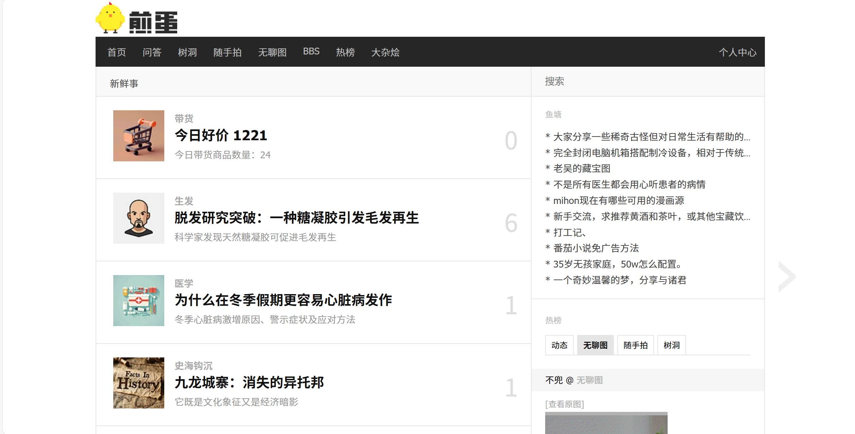
Task: Click the 生发 category tag
Action: (x=184, y=201)
